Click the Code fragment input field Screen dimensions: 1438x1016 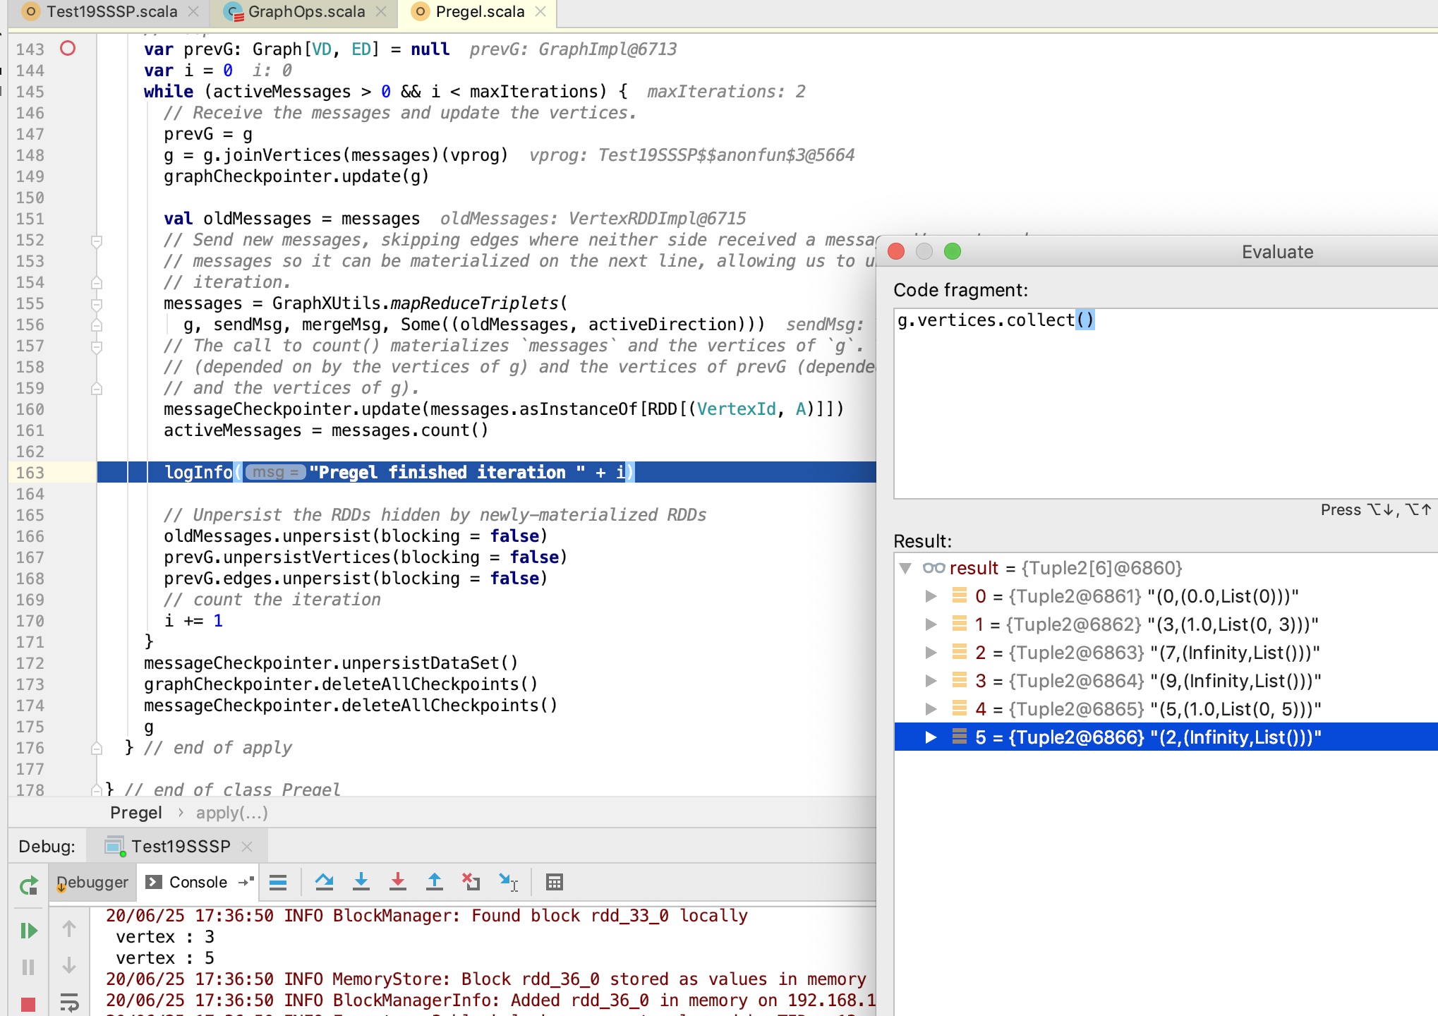[x=1166, y=403]
